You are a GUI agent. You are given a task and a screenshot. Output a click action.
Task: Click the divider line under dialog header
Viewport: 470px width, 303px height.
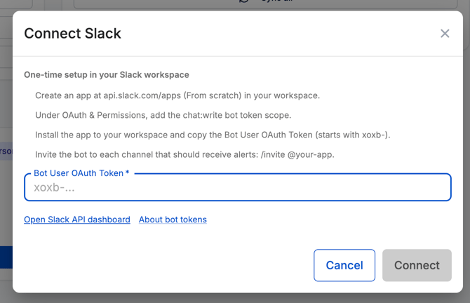pos(238,56)
